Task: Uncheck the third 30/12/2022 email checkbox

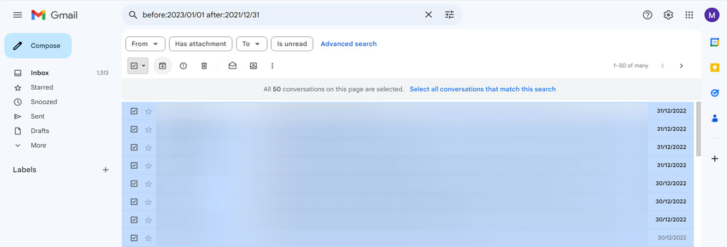Action: (x=134, y=220)
